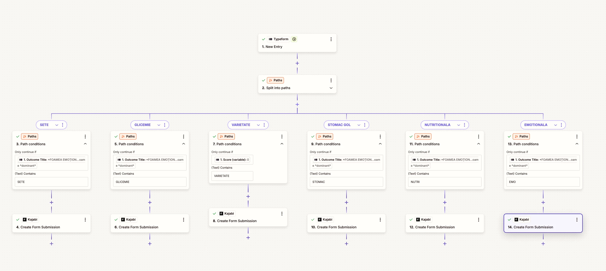
Task: Collapse step 13 Path conditions panel
Action: (577, 144)
